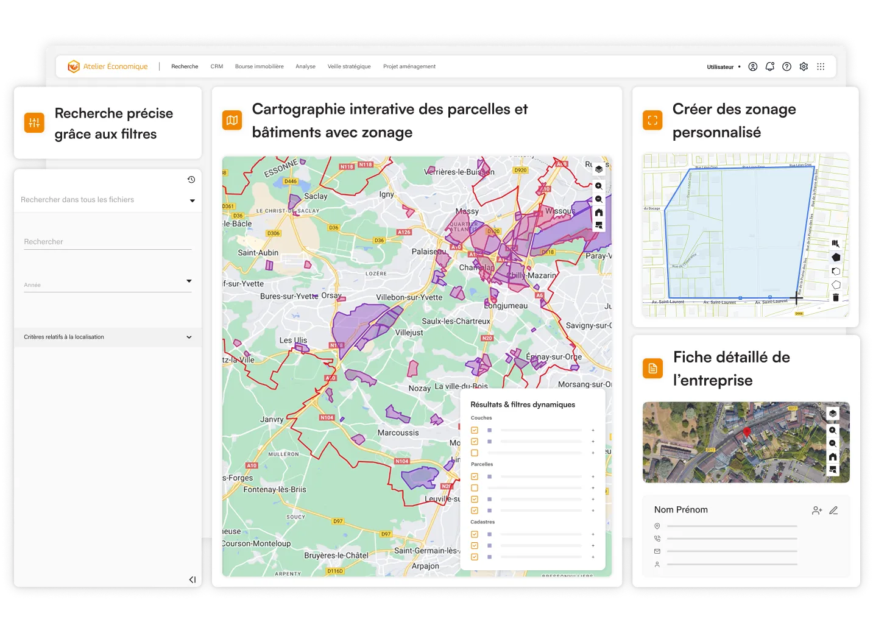
Task: Reset main map to home view
Action: click(599, 213)
